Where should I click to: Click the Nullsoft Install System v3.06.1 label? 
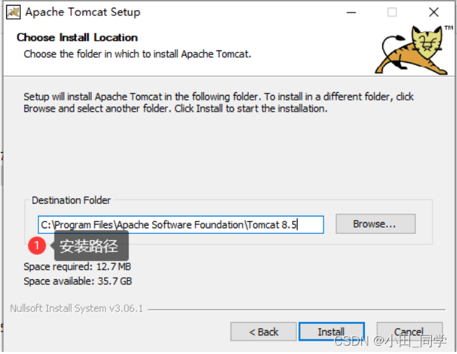pyautogui.click(x=77, y=309)
